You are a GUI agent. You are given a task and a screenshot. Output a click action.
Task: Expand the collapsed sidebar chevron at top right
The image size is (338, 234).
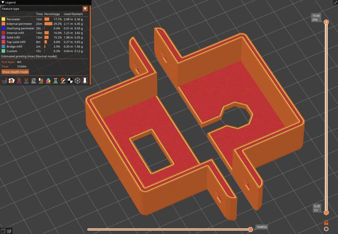point(335,2)
